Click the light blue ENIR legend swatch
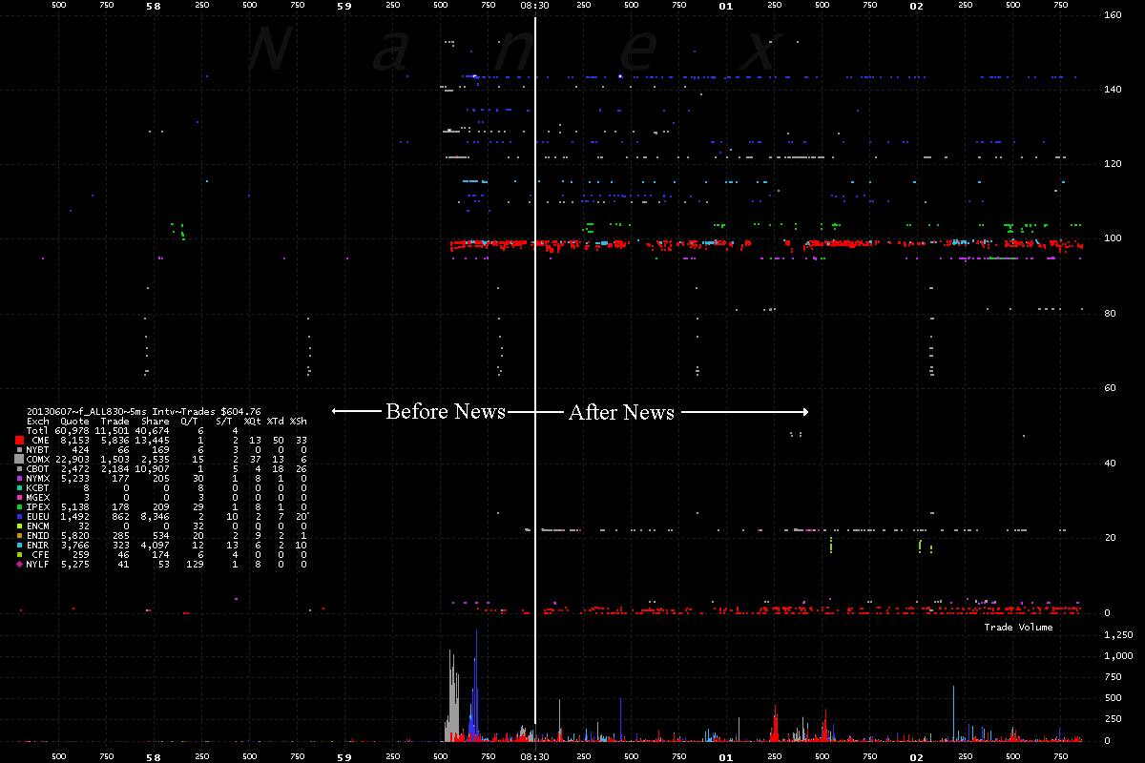 19,545
